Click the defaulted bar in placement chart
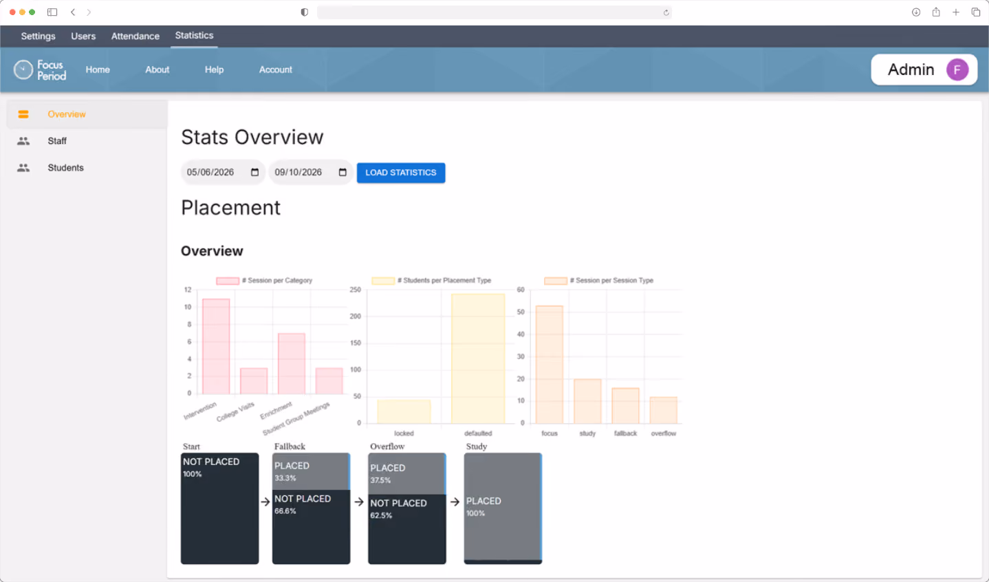The image size is (989, 582). tap(478, 358)
